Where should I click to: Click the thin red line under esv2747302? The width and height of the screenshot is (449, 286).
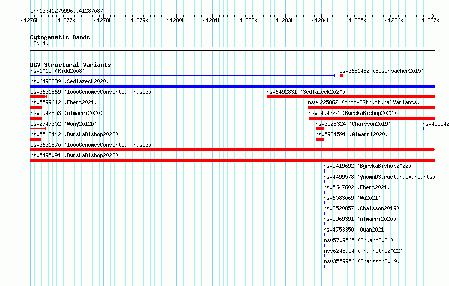(x=38, y=129)
